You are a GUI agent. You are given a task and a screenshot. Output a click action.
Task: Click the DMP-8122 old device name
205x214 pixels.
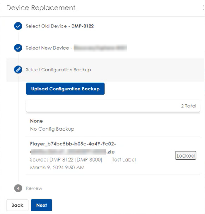pyautogui.click(x=83, y=26)
